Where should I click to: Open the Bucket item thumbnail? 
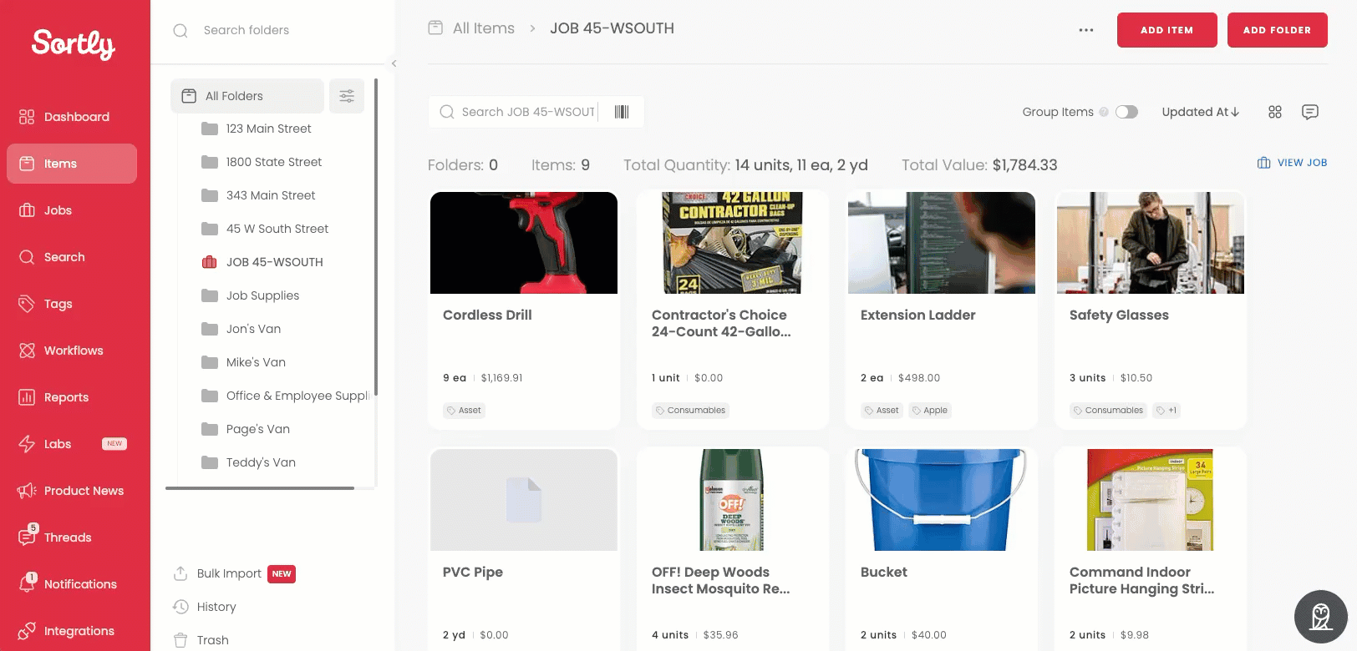pos(942,500)
